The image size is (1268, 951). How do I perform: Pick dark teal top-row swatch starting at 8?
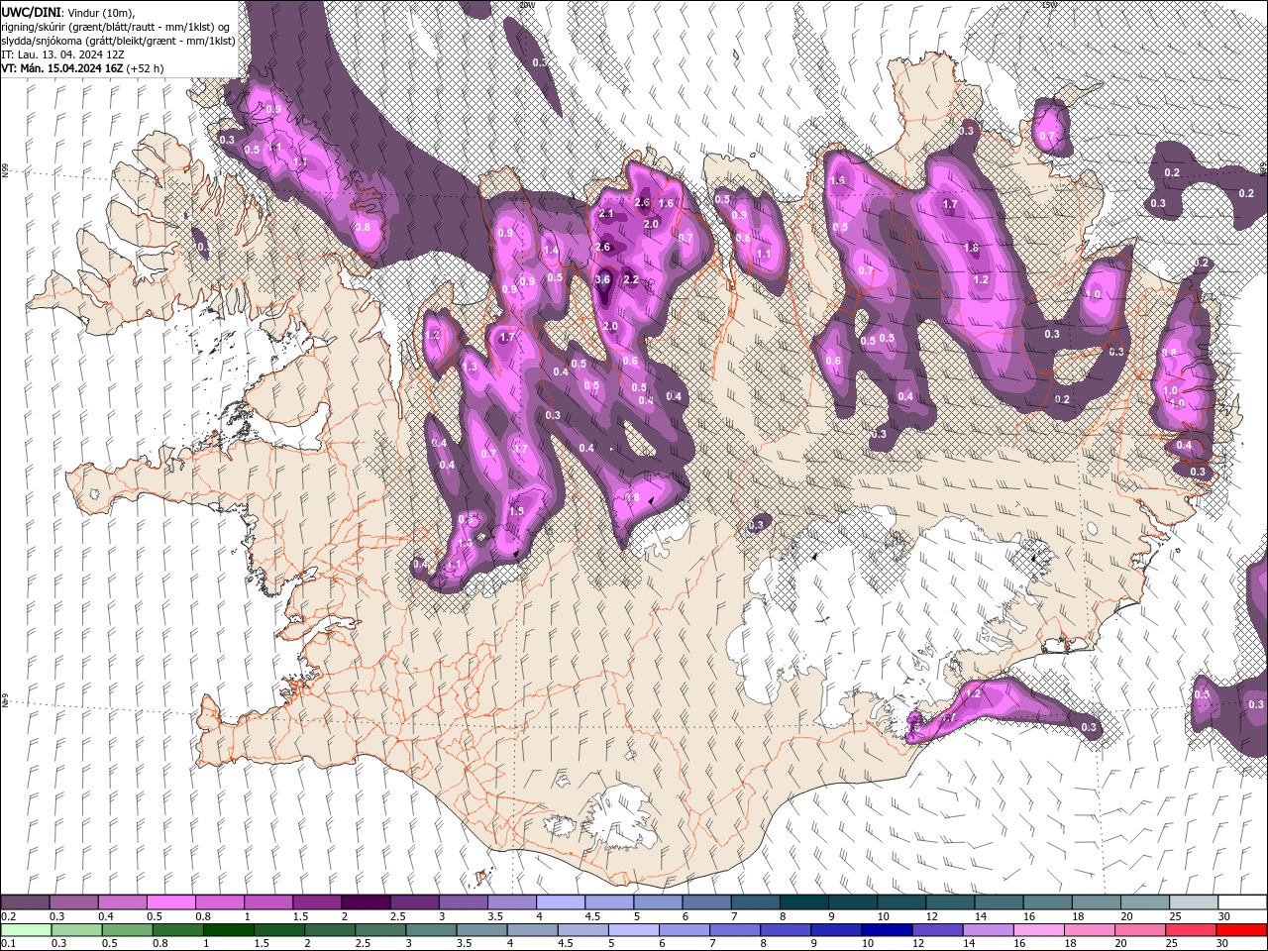point(805,902)
